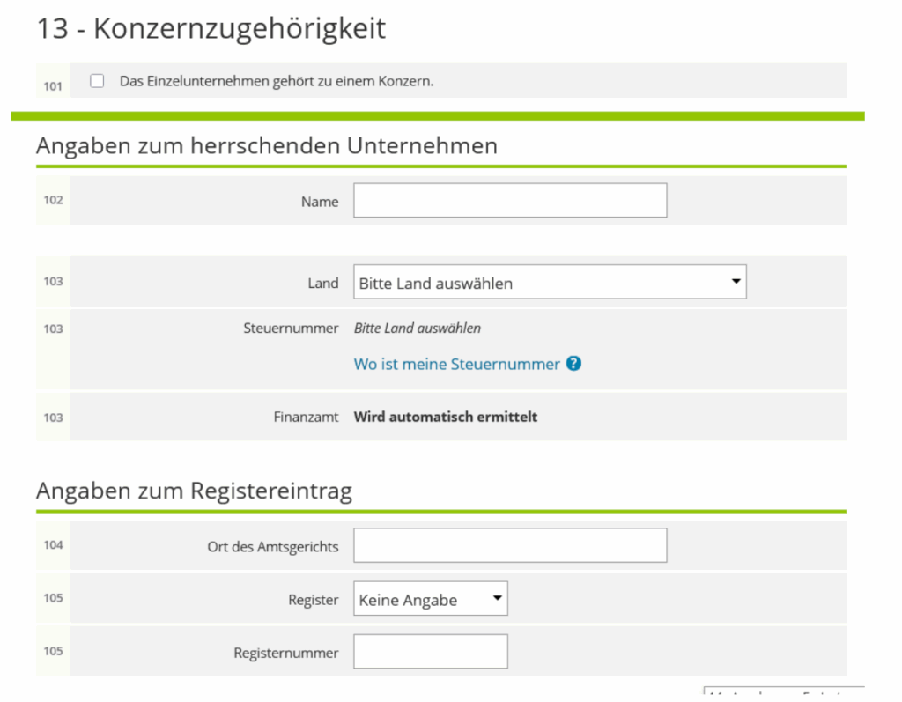902x702 pixels.
Task: Click the italic 'Bitte Land auswählen' hint text
Action: tap(417, 329)
